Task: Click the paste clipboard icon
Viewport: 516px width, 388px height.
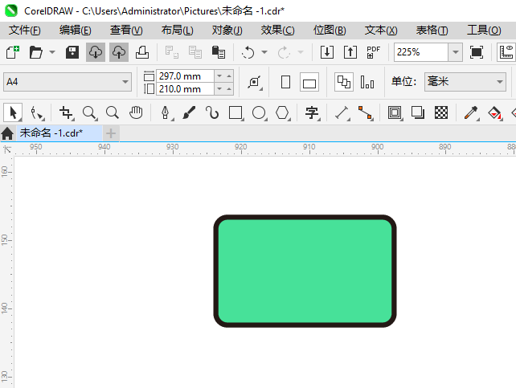Action: 218,52
